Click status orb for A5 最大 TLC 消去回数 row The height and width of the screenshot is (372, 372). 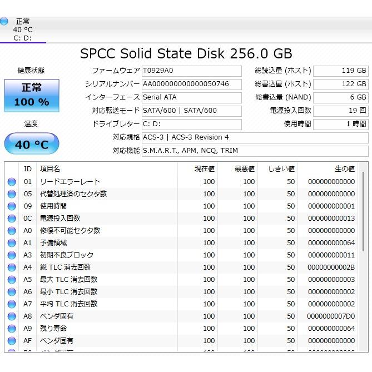pos(12,280)
